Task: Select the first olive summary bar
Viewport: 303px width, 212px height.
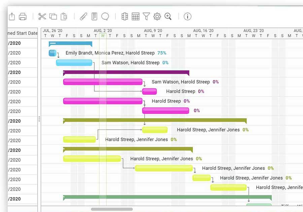Action: coord(155,121)
